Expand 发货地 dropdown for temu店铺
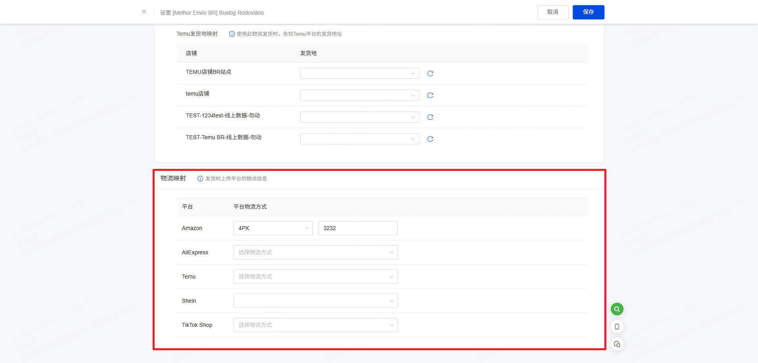 point(359,95)
